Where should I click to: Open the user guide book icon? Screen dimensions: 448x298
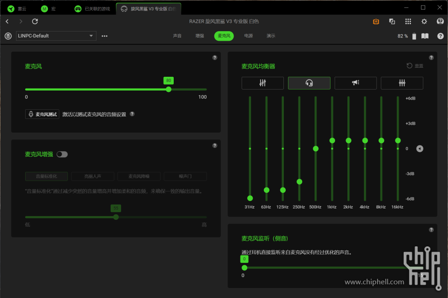pyautogui.click(x=425, y=36)
